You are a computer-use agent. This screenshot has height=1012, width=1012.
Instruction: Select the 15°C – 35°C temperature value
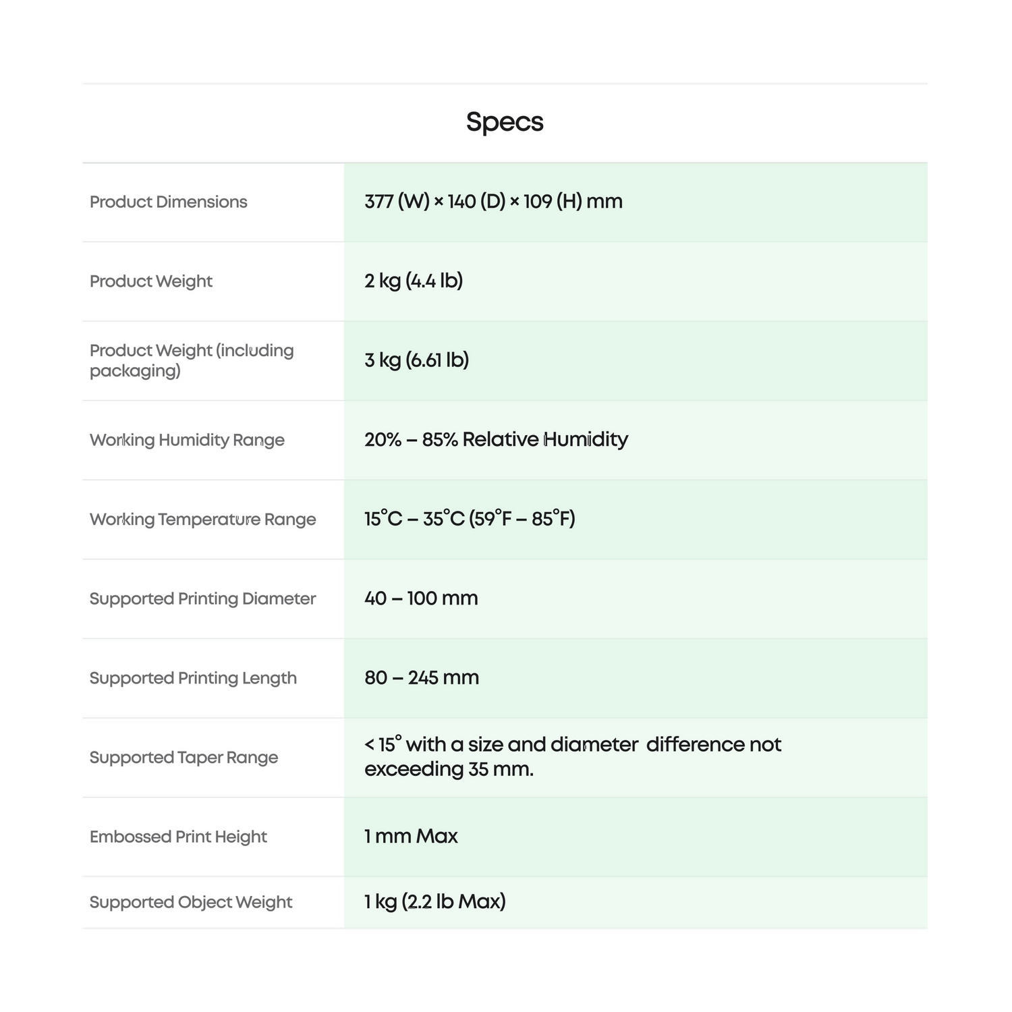pyautogui.click(x=470, y=519)
